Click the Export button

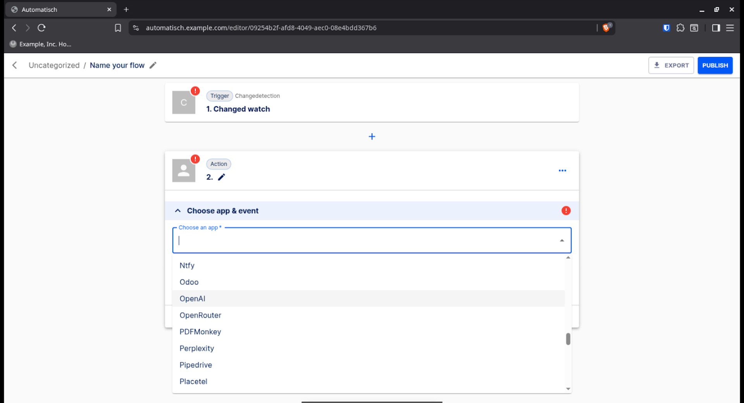pyautogui.click(x=671, y=65)
